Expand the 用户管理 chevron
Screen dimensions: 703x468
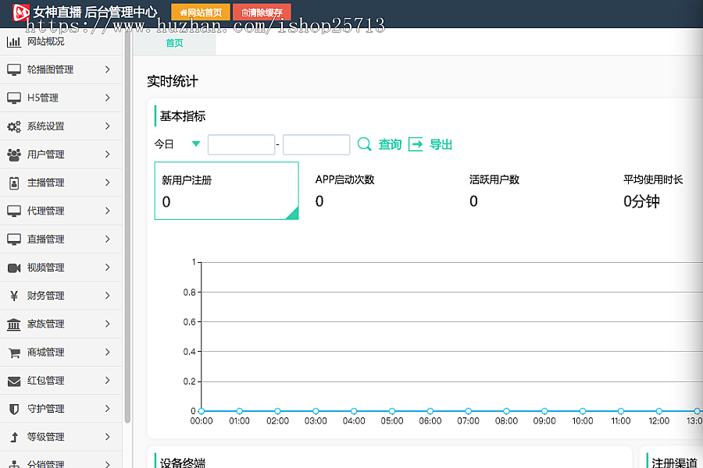108,154
